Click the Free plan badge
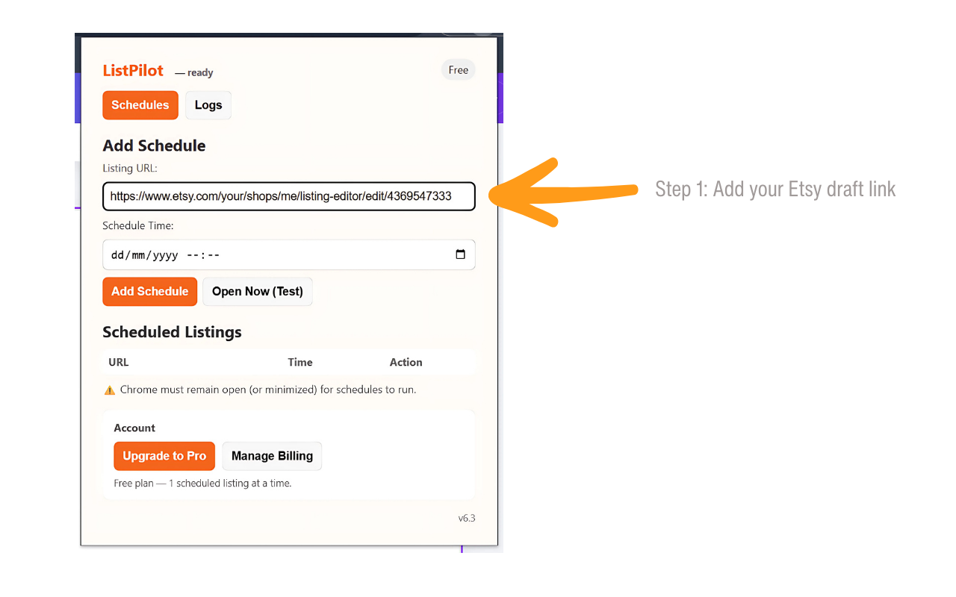Image resolution: width=956 pixels, height=597 pixels. [x=459, y=70]
